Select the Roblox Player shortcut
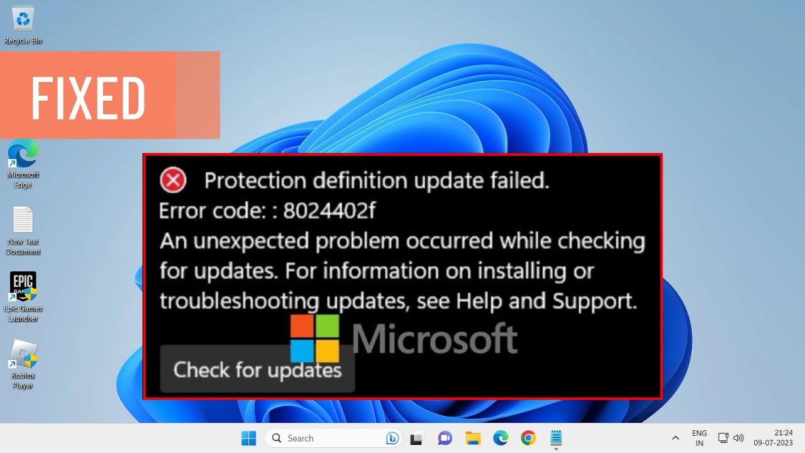The height and width of the screenshot is (453, 805). 23,365
